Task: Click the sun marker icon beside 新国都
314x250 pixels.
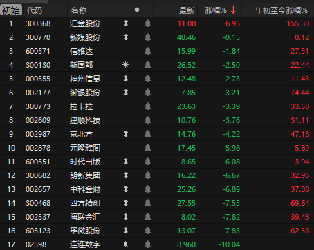Action: (125, 65)
